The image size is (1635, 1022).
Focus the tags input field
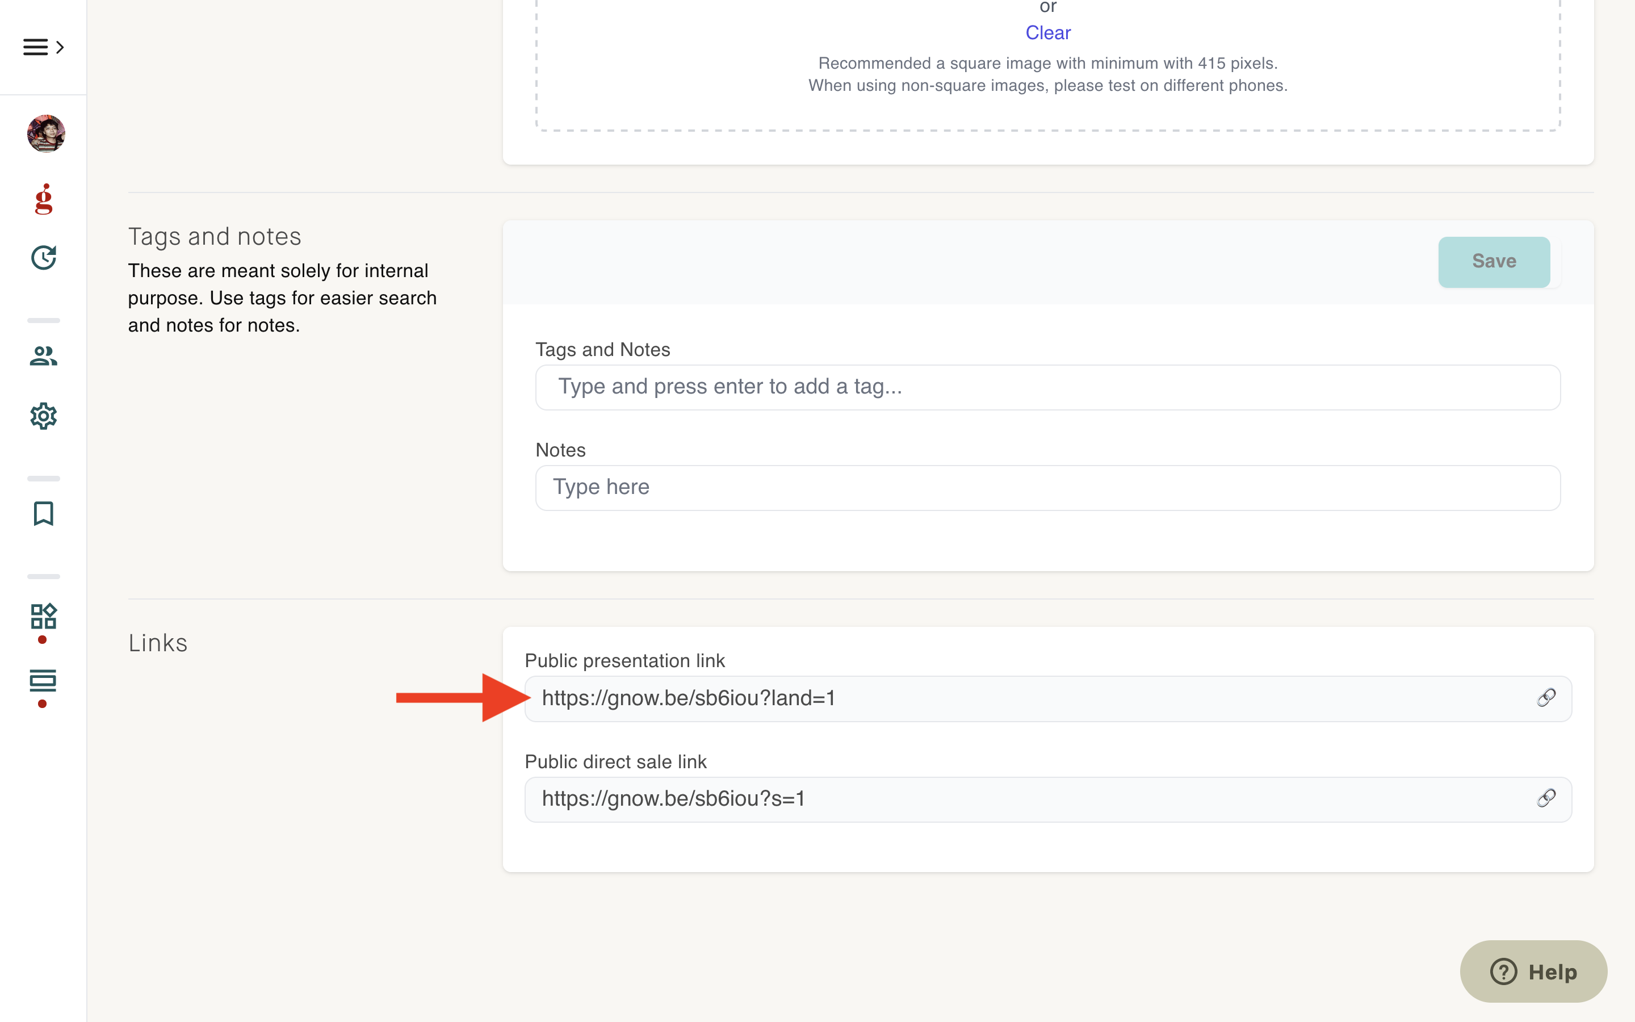click(1048, 387)
